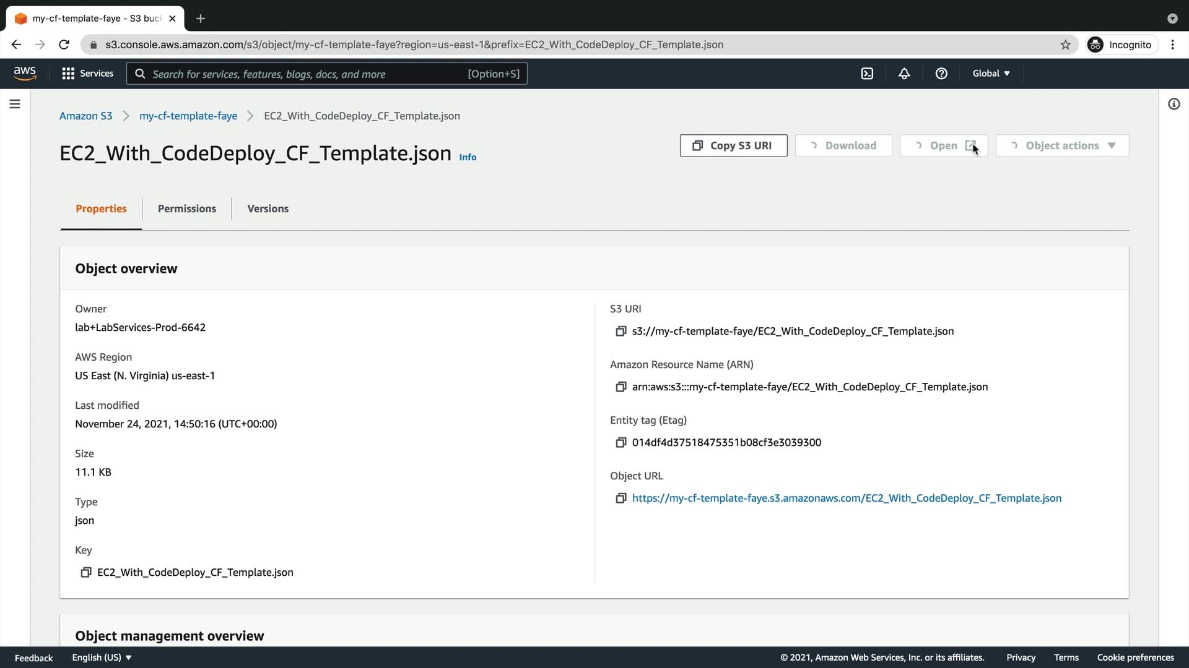The image size is (1189, 668).
Task: Copy the S3 URI value icon
Action: [621, 332]
